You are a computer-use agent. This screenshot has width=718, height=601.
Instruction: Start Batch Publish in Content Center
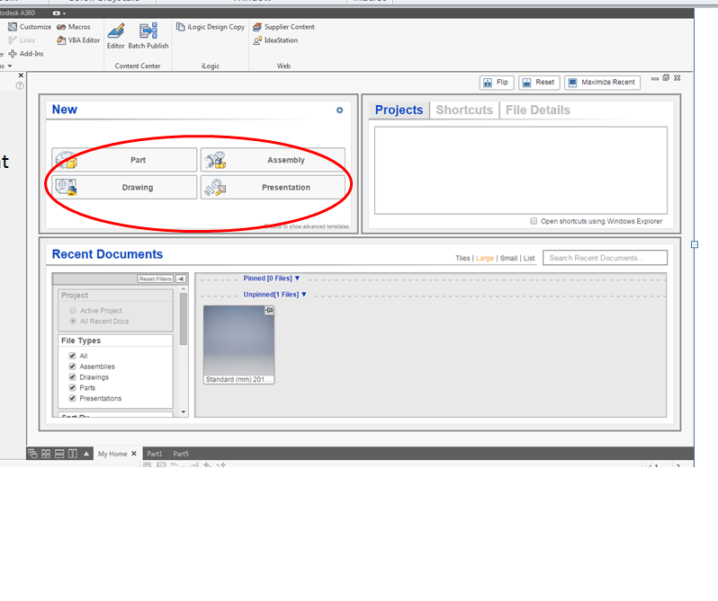[148, 36]
